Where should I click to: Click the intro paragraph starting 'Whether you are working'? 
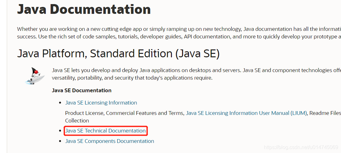[x=179, y=33]
